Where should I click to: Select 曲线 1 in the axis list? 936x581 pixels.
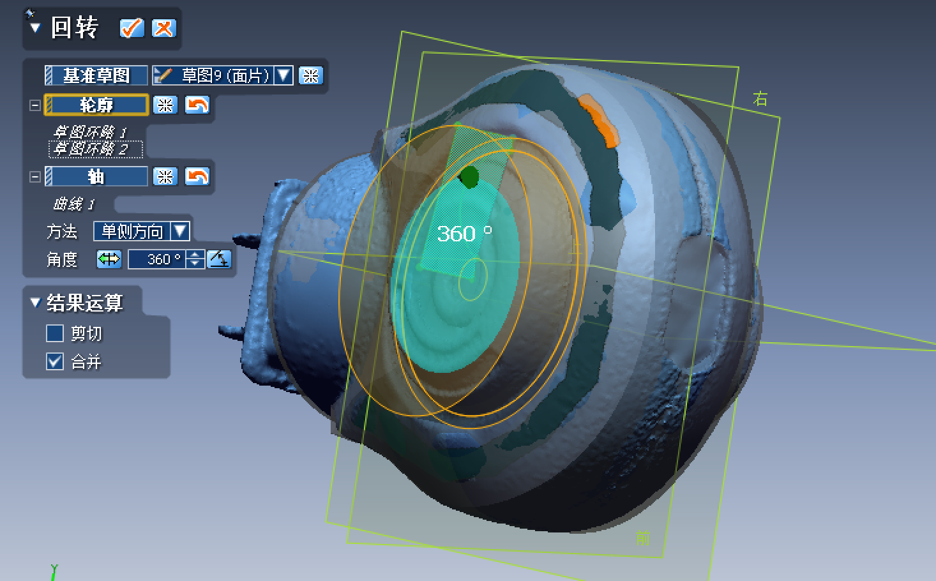(x=74, y=204)
